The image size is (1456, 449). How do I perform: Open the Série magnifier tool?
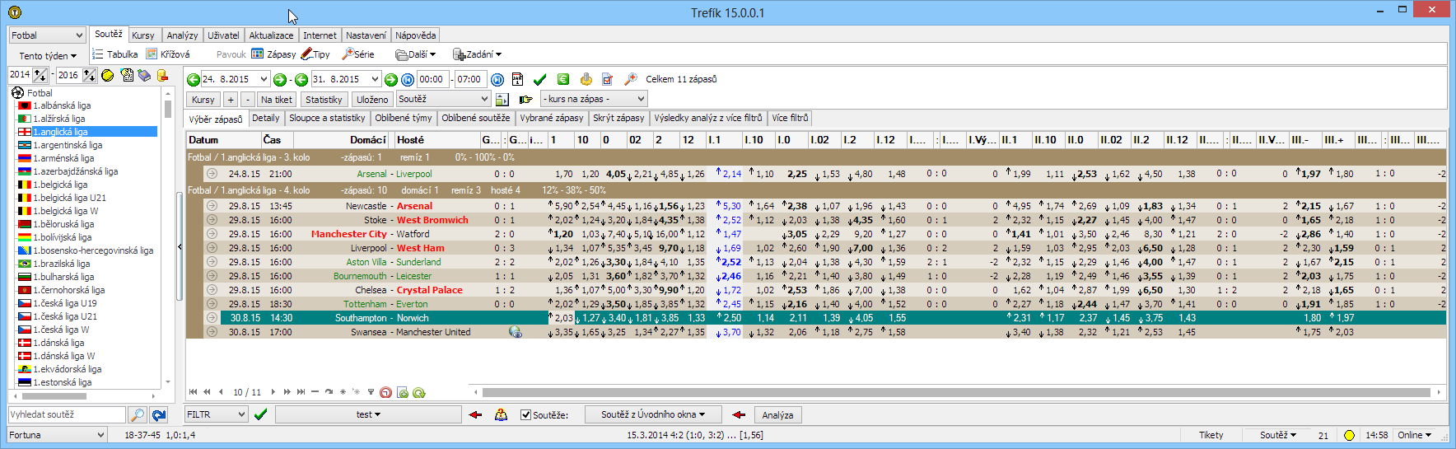348,54
